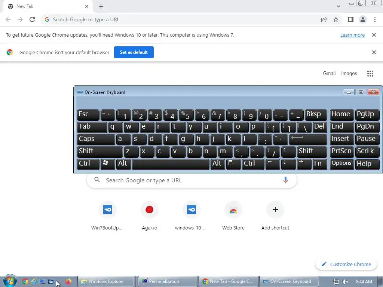Tap the Home key

(x=341, y=115)
